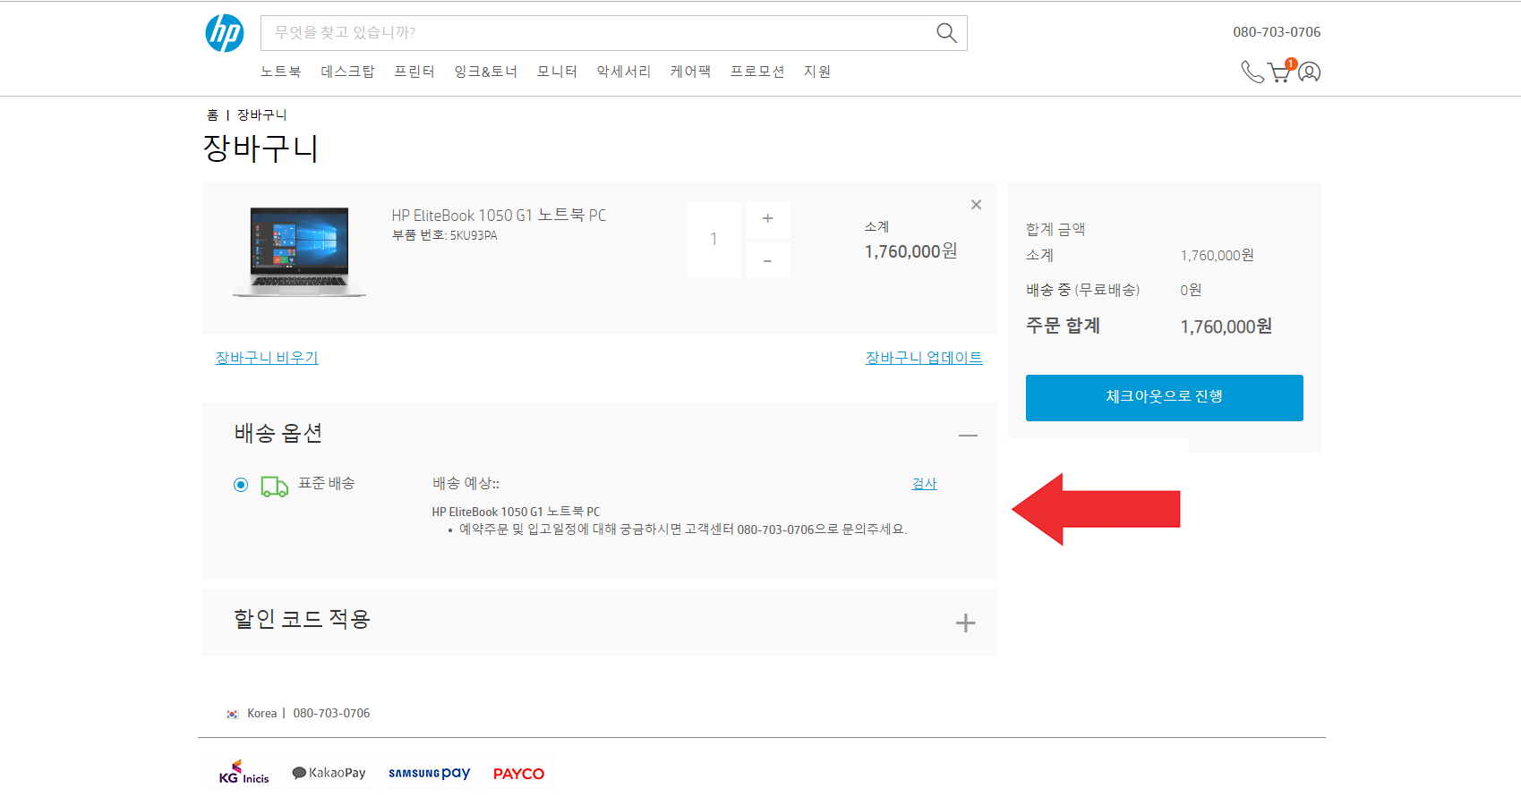Click the cart item 소계 price 1,760,000원
This screenshot has height=805, width=1521.
(x=910, y=252)
